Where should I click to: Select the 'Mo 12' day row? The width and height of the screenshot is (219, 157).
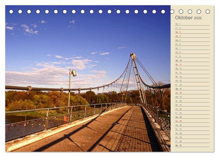pyautogui.click(x=192, y=68)
